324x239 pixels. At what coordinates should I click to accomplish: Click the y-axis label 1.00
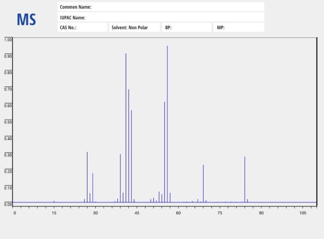point(8,40)
